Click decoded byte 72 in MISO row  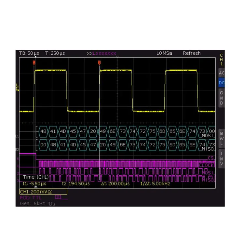click(x=153, y=145)
